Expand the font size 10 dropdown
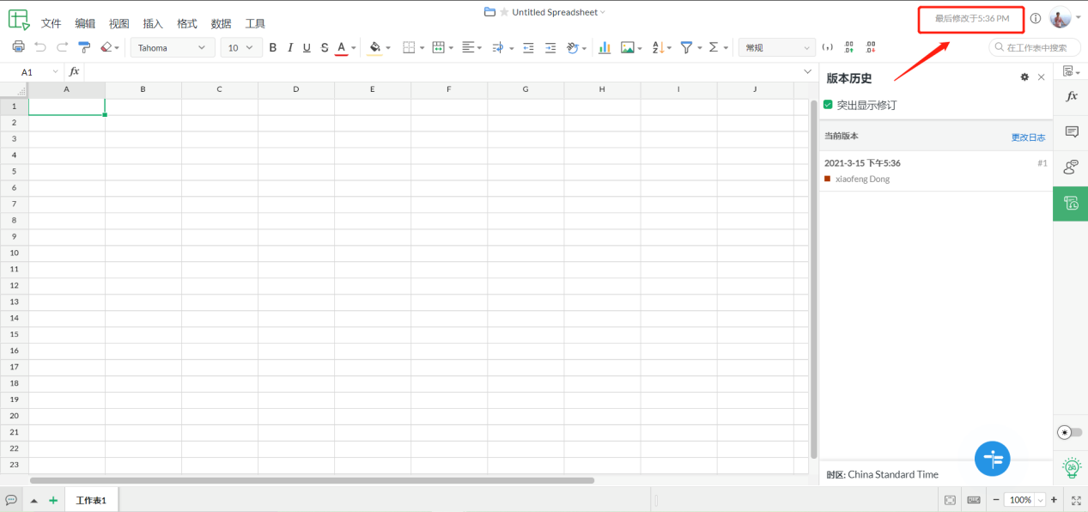This screenshot has height=512, width=1088. coord(240,47)
